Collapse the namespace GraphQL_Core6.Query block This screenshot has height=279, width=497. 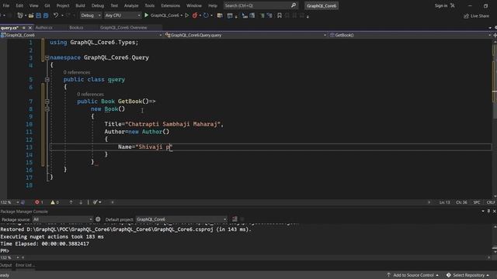pos(47,57)
